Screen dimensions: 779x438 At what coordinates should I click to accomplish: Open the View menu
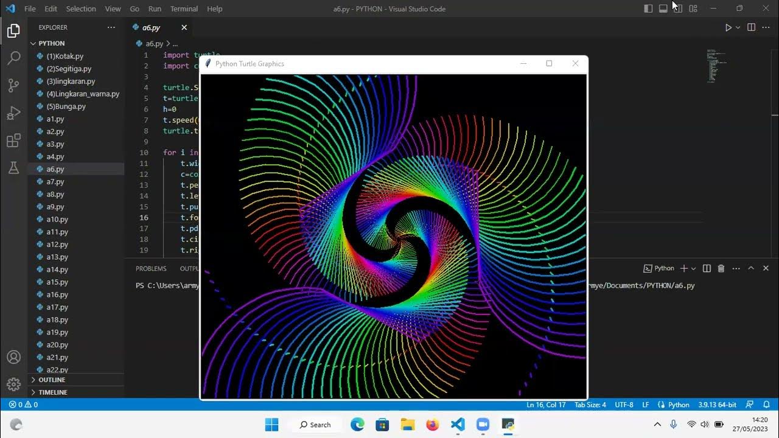(x=113, y=9)
